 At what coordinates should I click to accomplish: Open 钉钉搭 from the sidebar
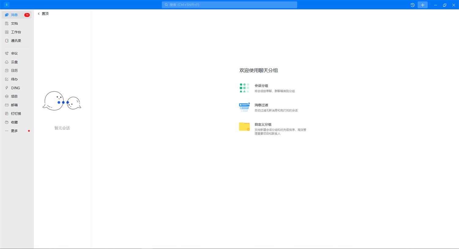pyautogui.click(x=16, y=114)
